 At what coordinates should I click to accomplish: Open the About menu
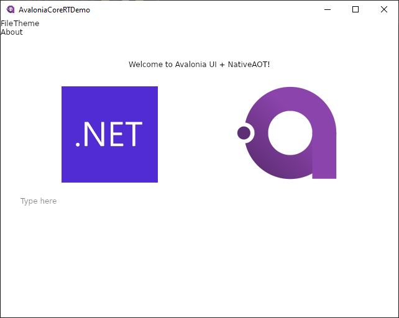(12, 32)
